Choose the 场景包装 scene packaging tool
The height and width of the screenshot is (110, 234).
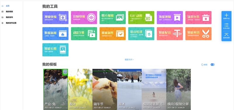pyautogui.click(x=198, y=17)
